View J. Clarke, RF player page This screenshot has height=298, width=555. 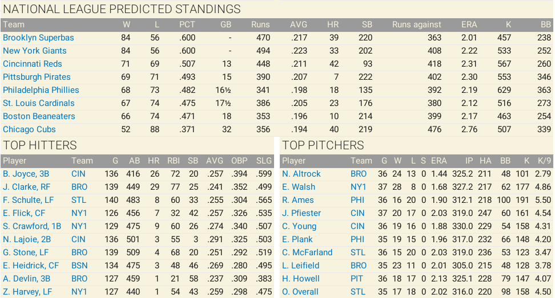pos(26,187)
